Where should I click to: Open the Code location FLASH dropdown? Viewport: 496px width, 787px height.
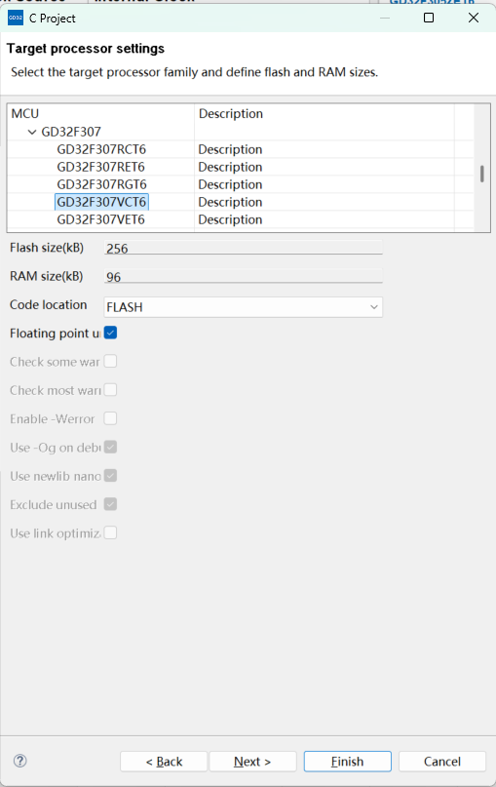(x=244, y=307)
